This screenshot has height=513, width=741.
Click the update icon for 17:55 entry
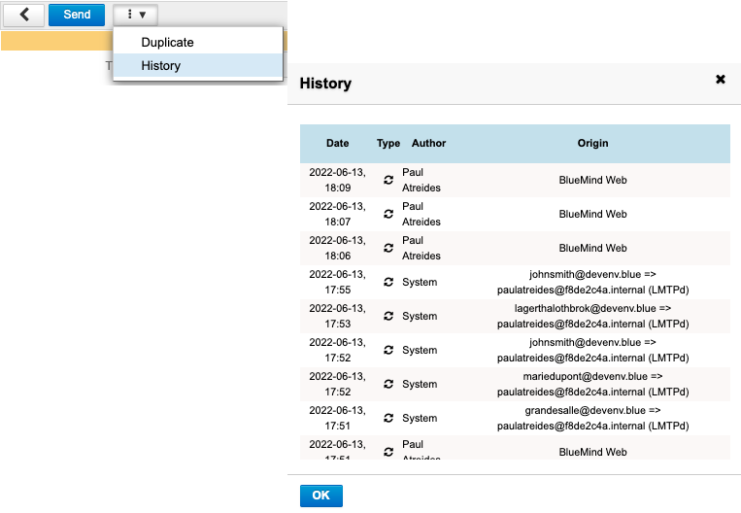(388, 283)
